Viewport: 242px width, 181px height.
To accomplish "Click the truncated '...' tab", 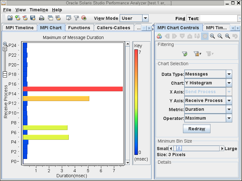I will [139, 28].
